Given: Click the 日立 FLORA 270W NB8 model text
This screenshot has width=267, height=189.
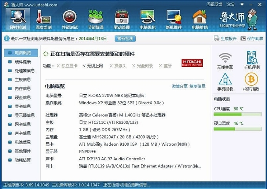Looking at the screenshot, I should click(111, 95).
